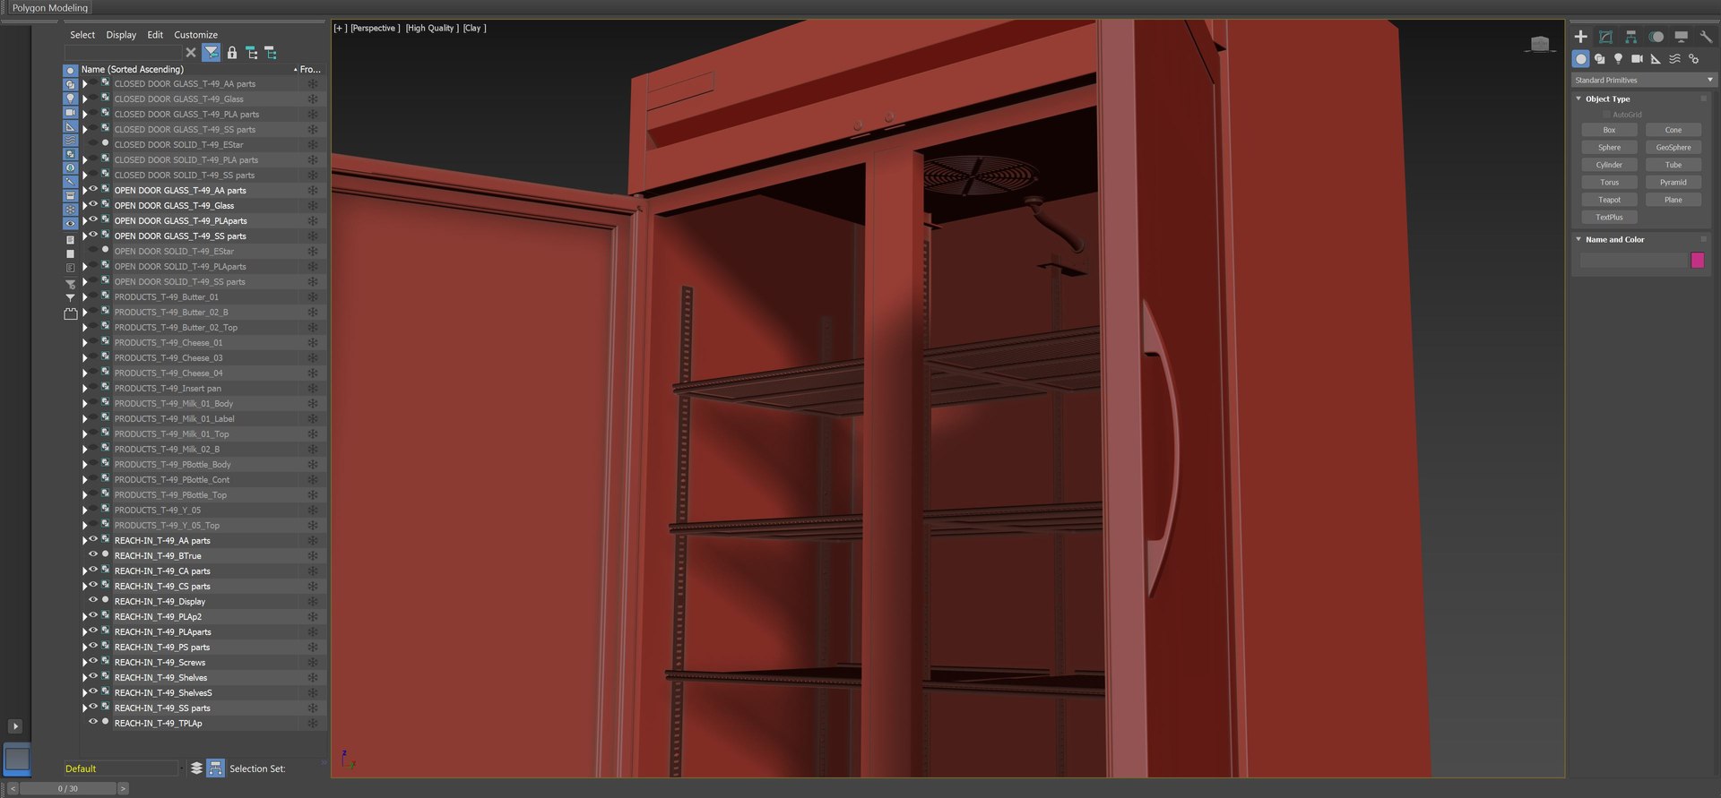Image resolution: width=1721 pixels, height=798 pixels.
Task: Expand PRODUCTS_T-49_Milk_01_Body group
Action: coord(85,404)
